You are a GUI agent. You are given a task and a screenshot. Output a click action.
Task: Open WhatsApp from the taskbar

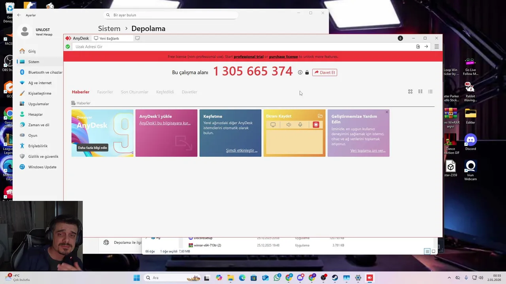[277, 278]
